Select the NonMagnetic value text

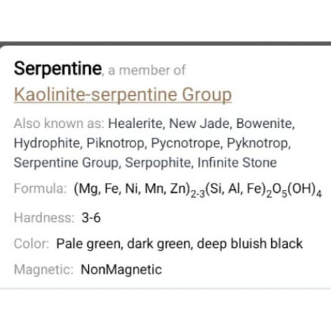click(x=121, y=269)
